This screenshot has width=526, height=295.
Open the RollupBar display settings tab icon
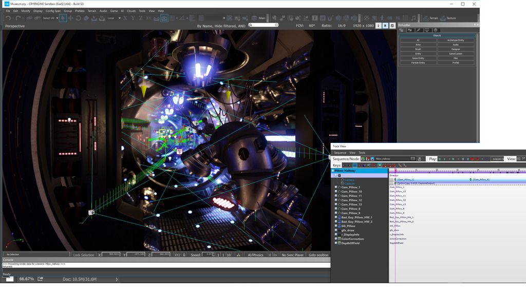pyautogui.click(x=427, y=30)
